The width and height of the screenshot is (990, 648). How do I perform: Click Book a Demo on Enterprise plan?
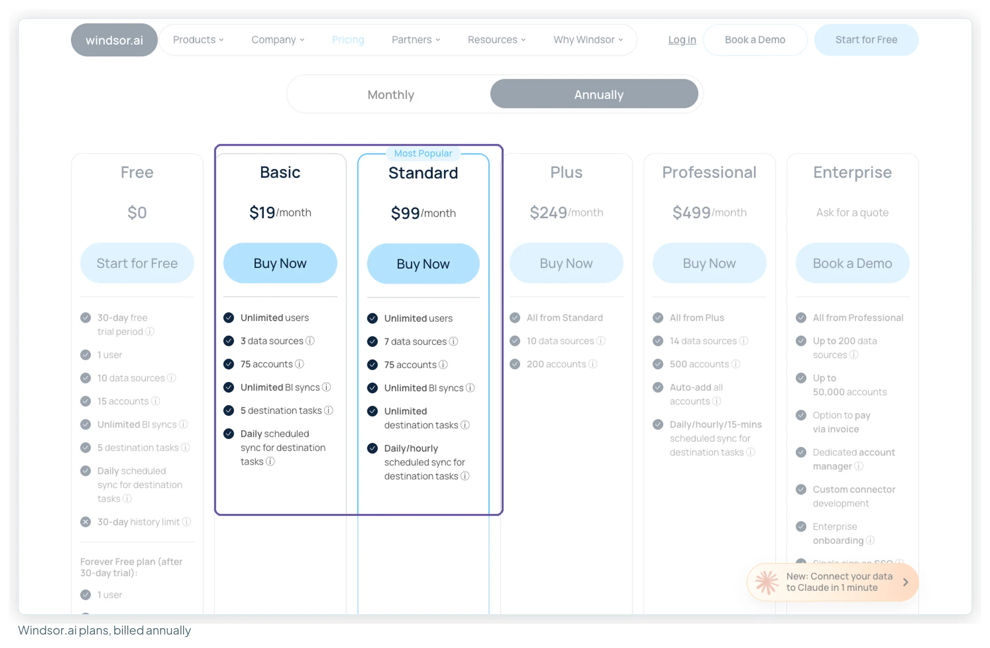click(852, 263)
